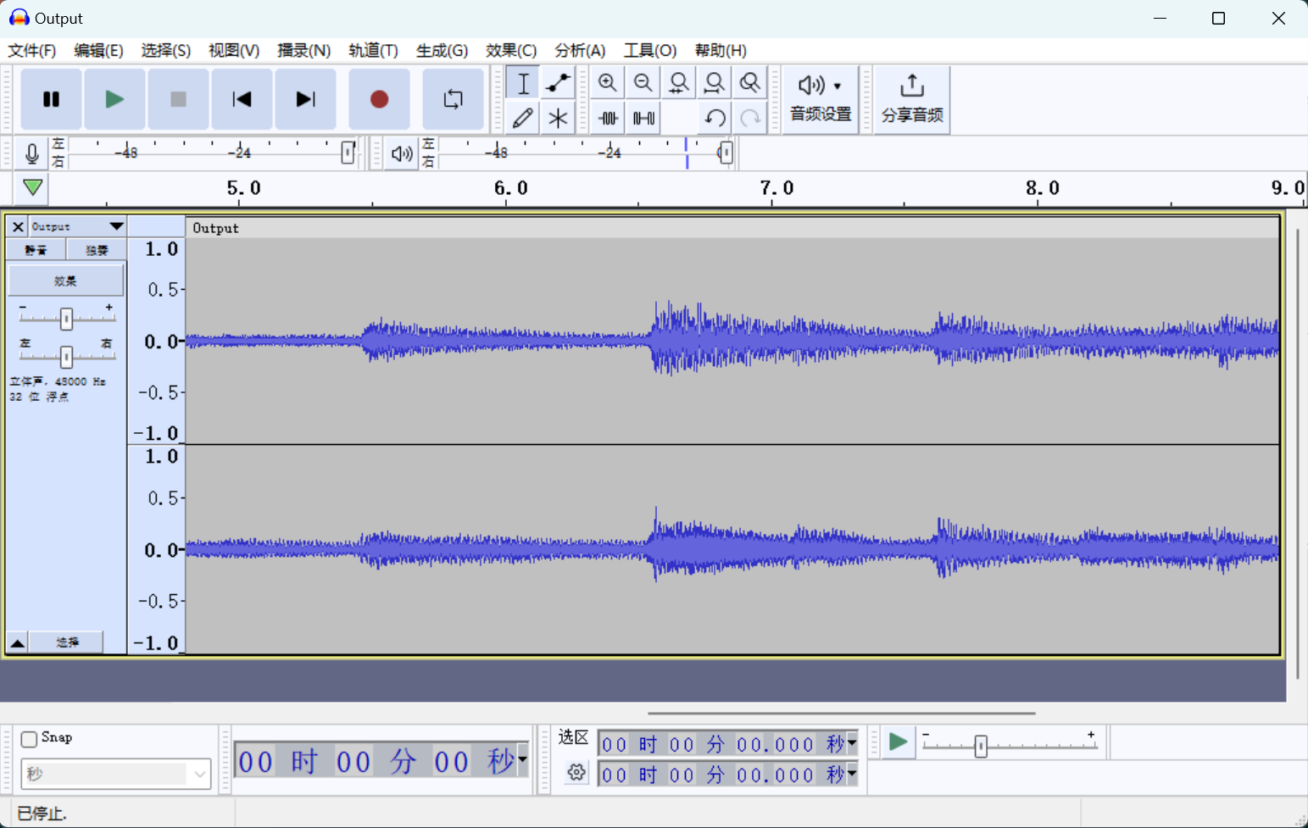This screenshot has width=1308, height=828.
Task: Select the Envelope tool
Action: pos(558,83)
